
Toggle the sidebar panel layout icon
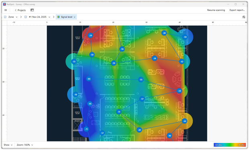click(x=32, y=10)
